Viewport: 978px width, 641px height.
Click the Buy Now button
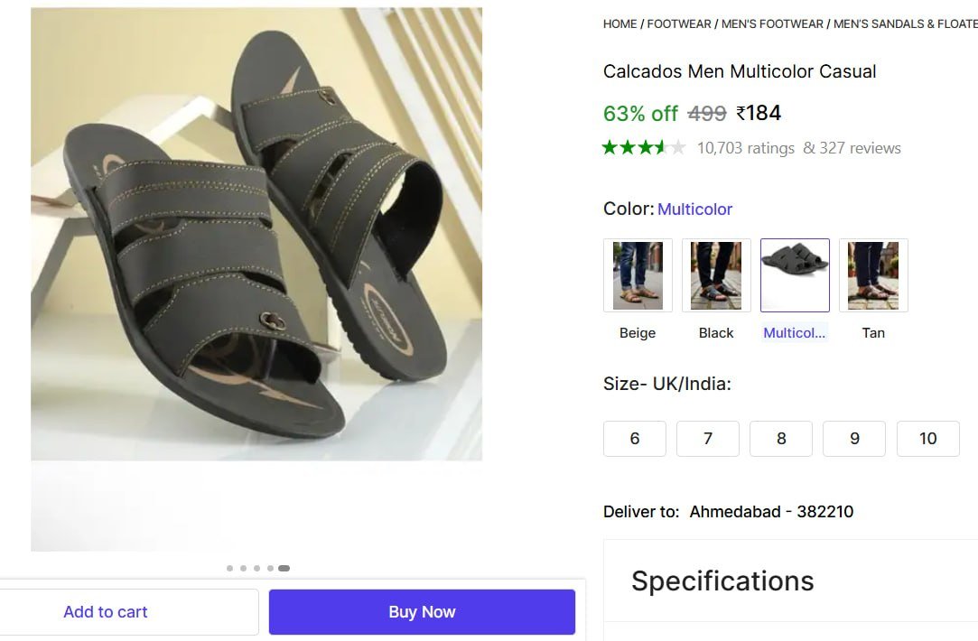tap(422, 611)
